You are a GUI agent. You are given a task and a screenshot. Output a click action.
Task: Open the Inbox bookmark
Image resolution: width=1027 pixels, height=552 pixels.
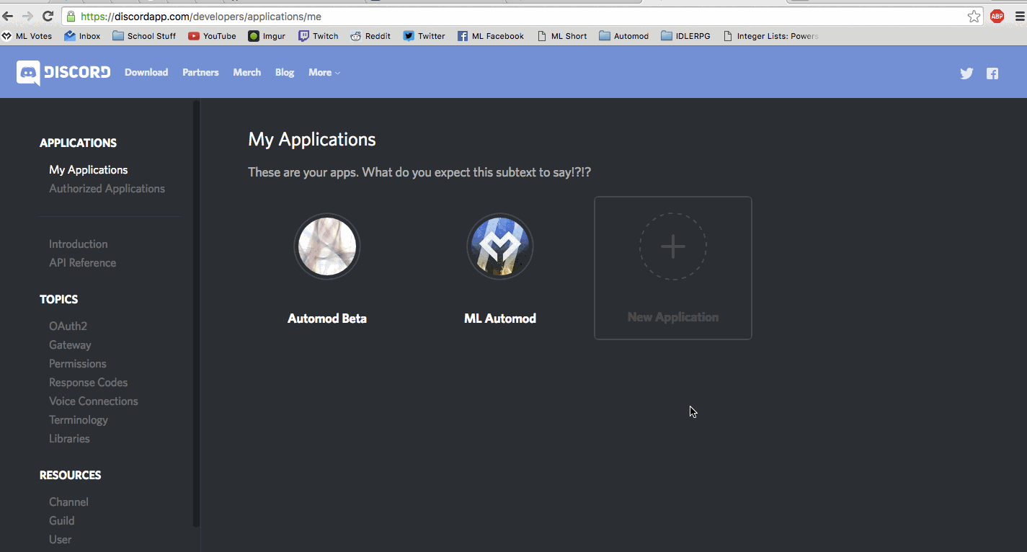pos(82,36)
